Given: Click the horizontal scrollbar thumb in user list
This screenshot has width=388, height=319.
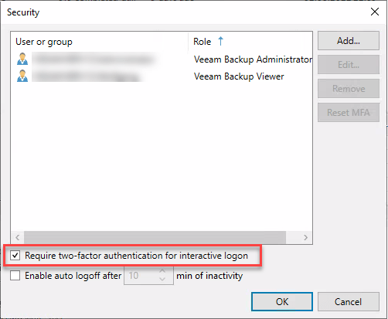Looking at the screenshot, I should (x=155, y=237).
